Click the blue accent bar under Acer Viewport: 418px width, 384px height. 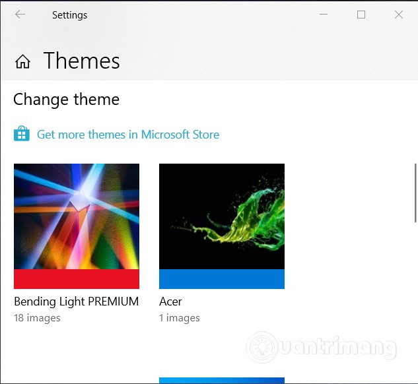(222, 279)
